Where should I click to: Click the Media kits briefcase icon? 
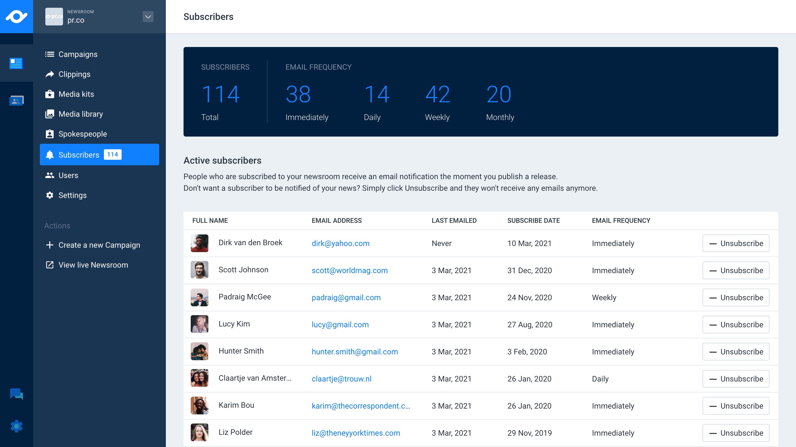pos(49,94)
